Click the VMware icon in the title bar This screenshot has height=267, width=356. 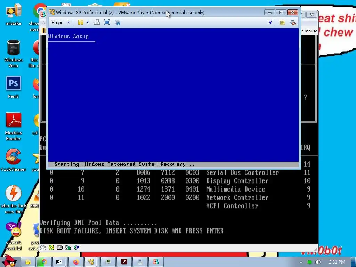click(x=52, y=12)
